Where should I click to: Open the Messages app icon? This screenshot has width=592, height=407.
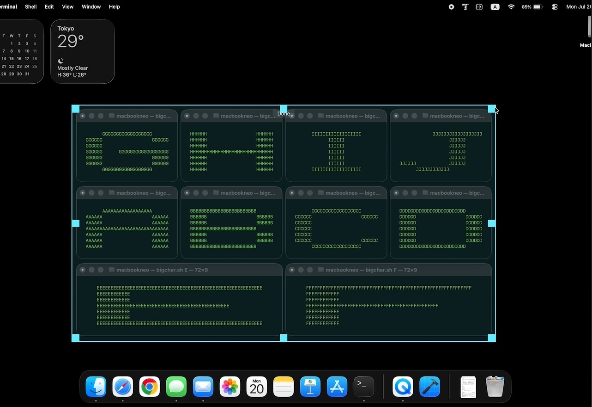click(x=176, y=387)
